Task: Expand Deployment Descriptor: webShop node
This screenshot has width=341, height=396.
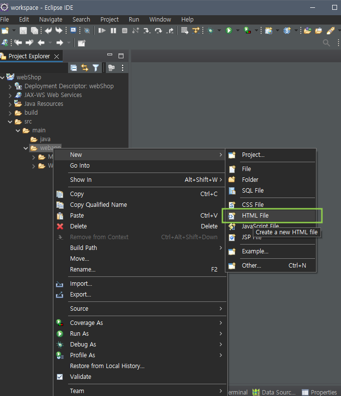Action: (x=10, y=87)
